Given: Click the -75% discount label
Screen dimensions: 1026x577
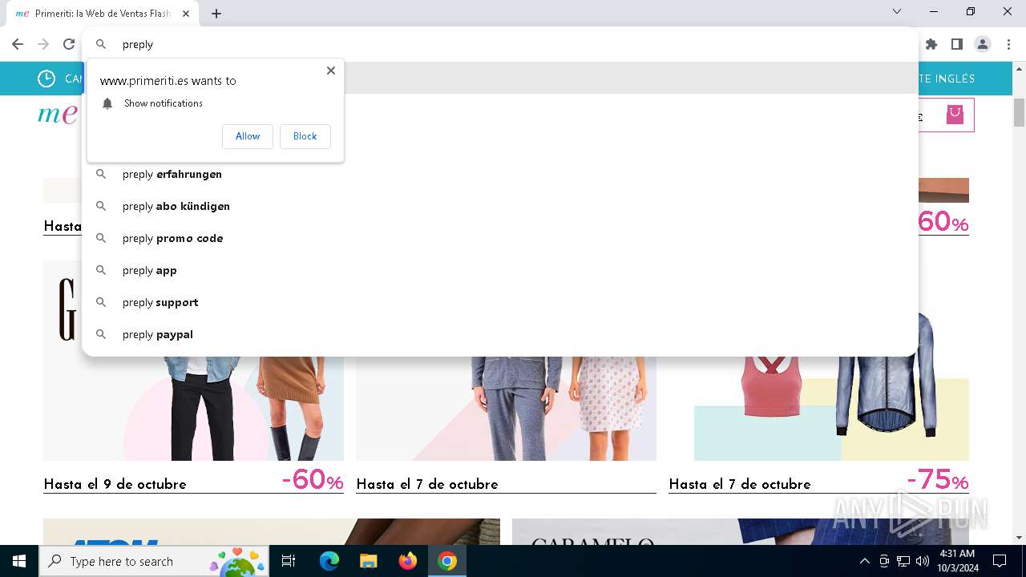Looking at the screenshot, I should point(938,480).
